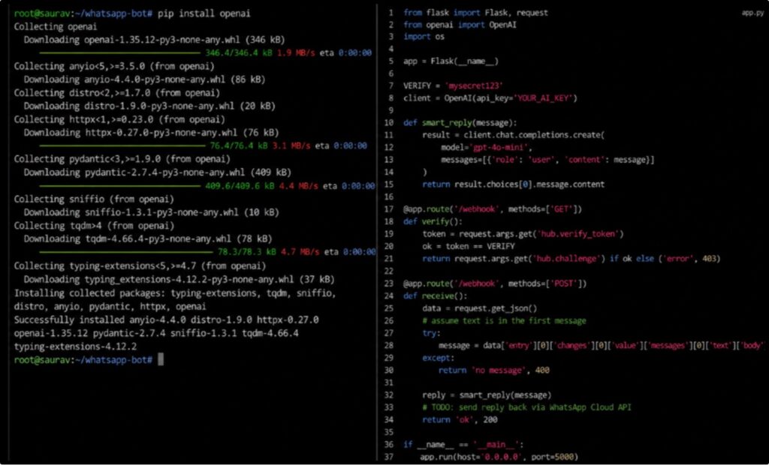Click the return 'no message', 400 line
769x465 pixels.
tap(494, 370)
